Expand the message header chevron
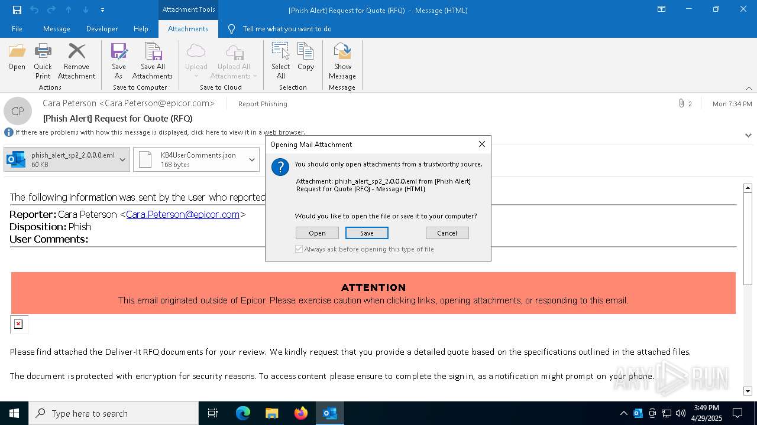The height and width of the screenshot is (425, 757). (748, 135)
